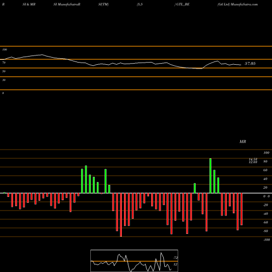Image resolution: width=272 pixels, height=272 pixels.
Task: Click the MR axis label 20
Action: (265, 188)
